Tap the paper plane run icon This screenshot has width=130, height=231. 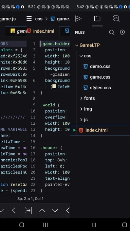tap(78, 19)
